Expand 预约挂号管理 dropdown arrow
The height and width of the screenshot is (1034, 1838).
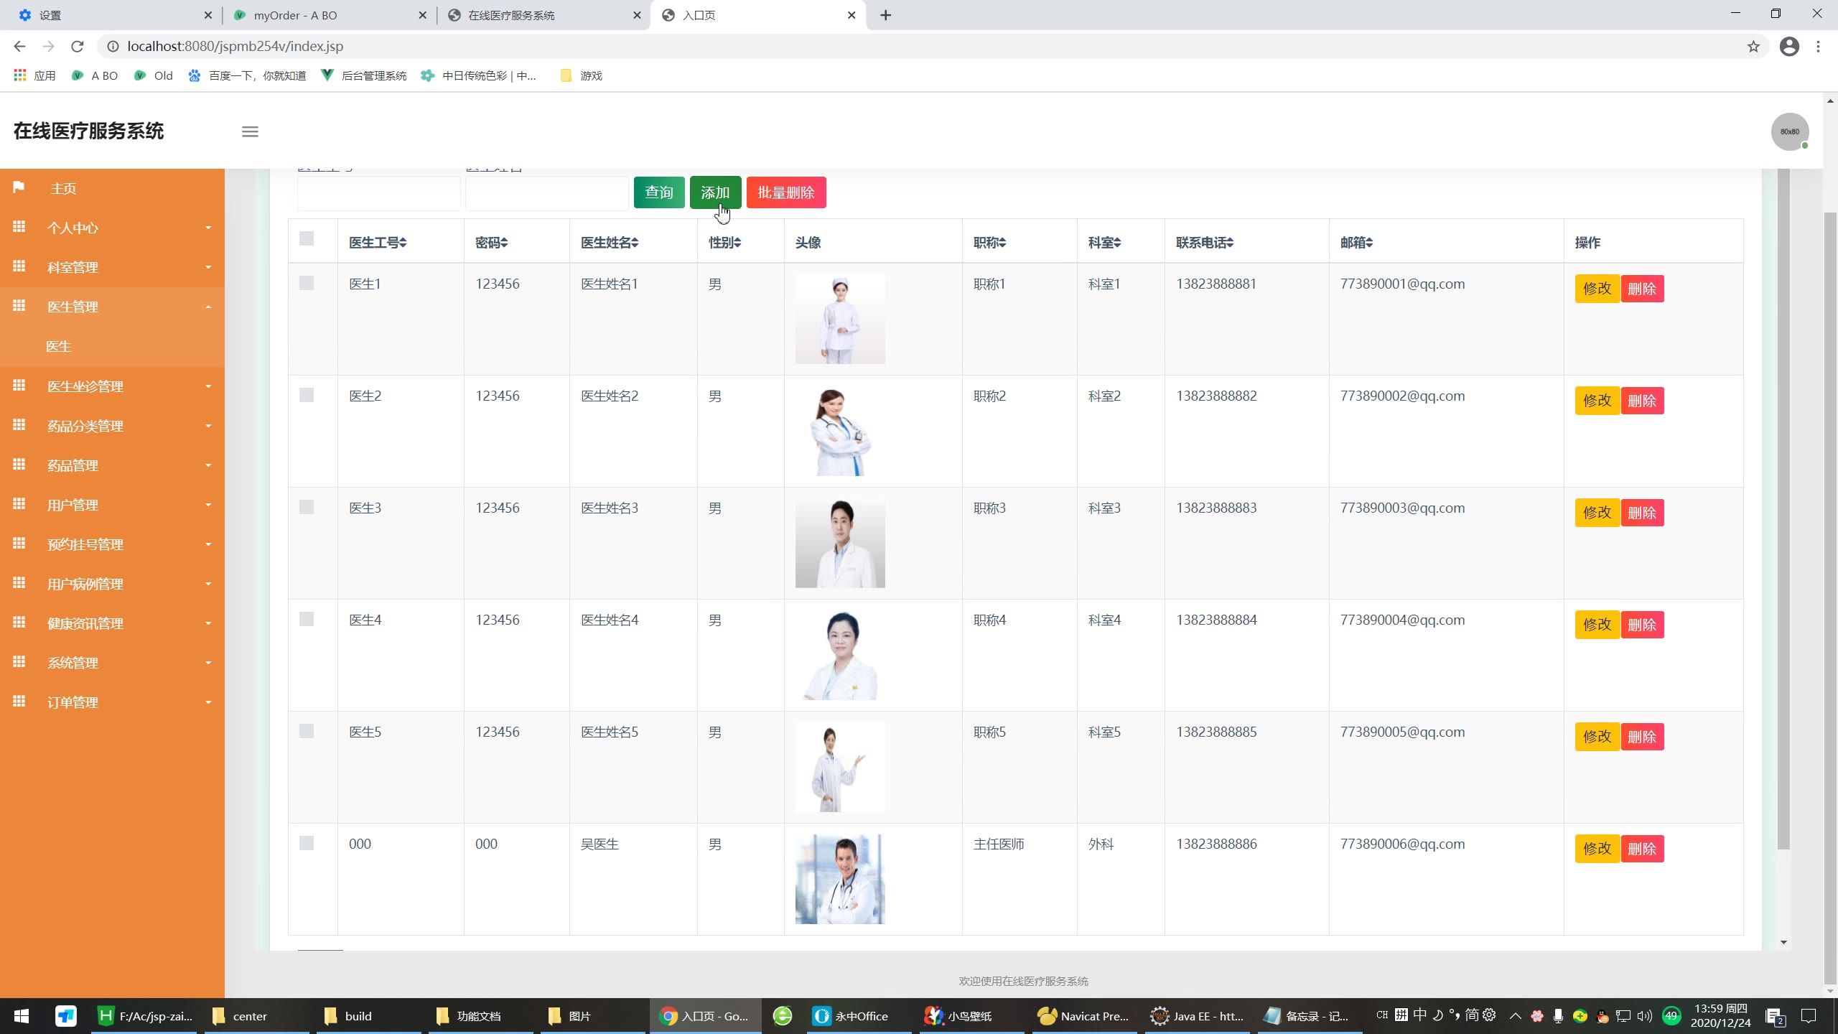click(x=208, y=544)
